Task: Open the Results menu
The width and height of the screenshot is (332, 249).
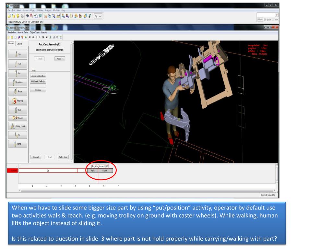Action: [44, 32]
